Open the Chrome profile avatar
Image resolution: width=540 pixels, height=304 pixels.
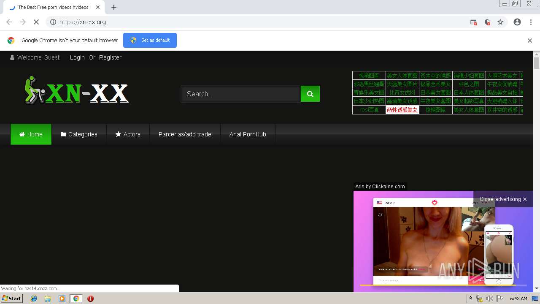point(517,22)
